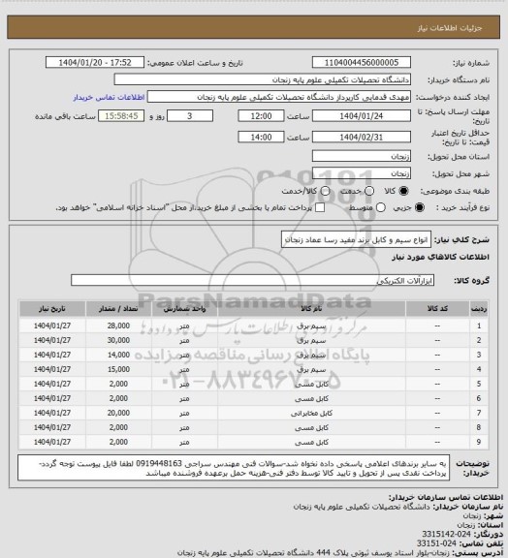Click quantity 20,000 in row 7
This screenshot has height=558, width=508.
118,413
